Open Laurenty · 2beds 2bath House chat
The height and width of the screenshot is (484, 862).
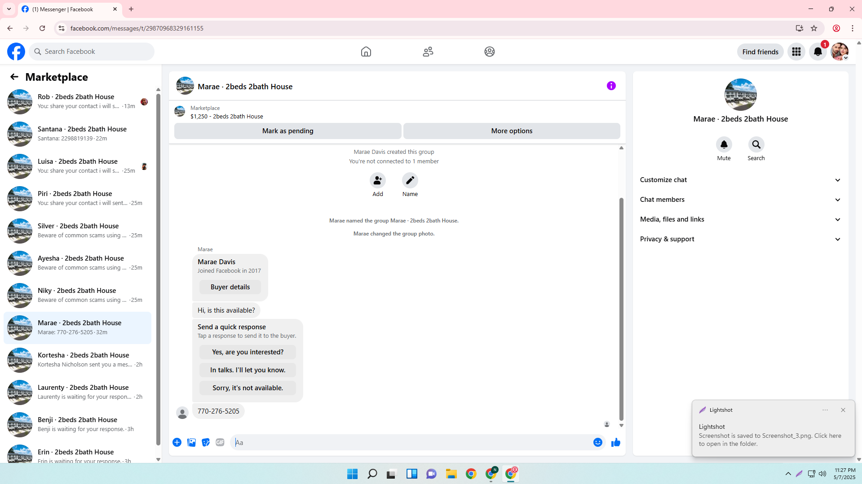click(x=77, y=392)
